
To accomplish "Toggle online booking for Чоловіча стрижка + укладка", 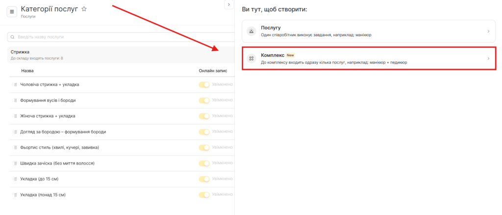I will [204, 85].
